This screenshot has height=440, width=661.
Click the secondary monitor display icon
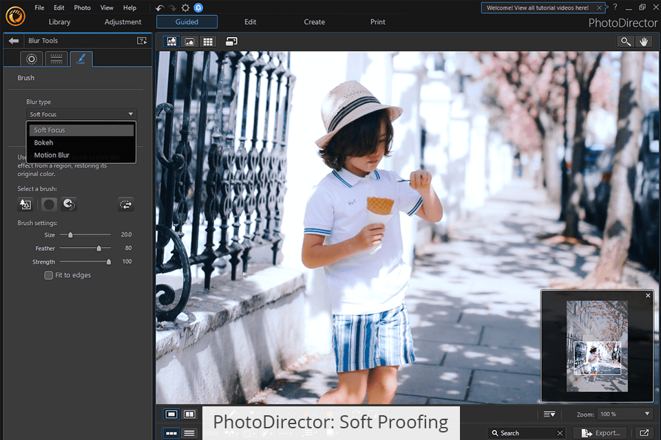[231, 41]
